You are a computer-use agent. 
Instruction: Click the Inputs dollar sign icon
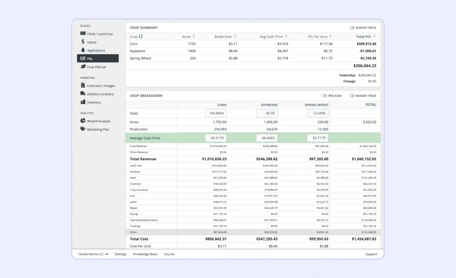click(83, 42)
